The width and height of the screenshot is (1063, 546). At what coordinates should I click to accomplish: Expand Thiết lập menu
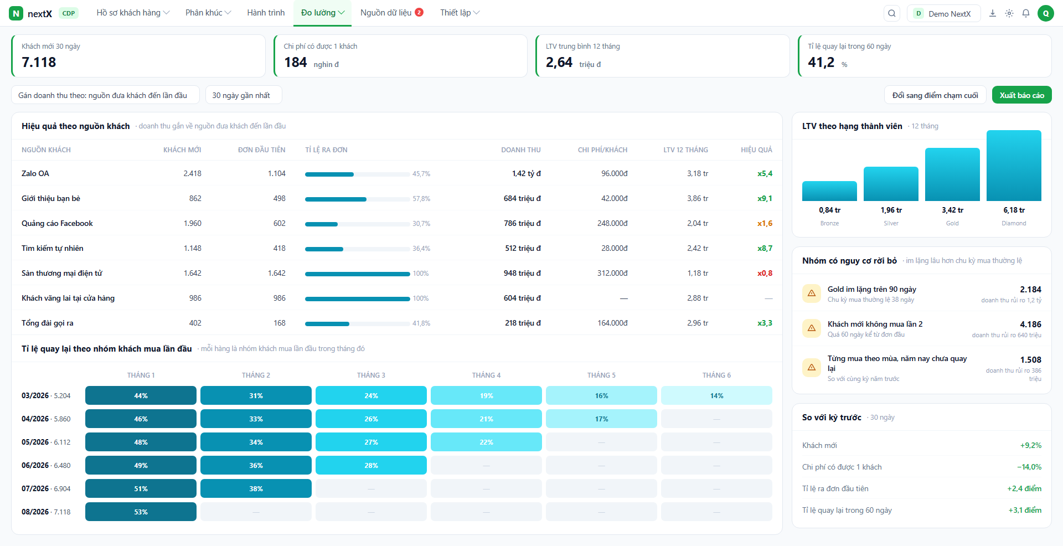coord(460,13)
